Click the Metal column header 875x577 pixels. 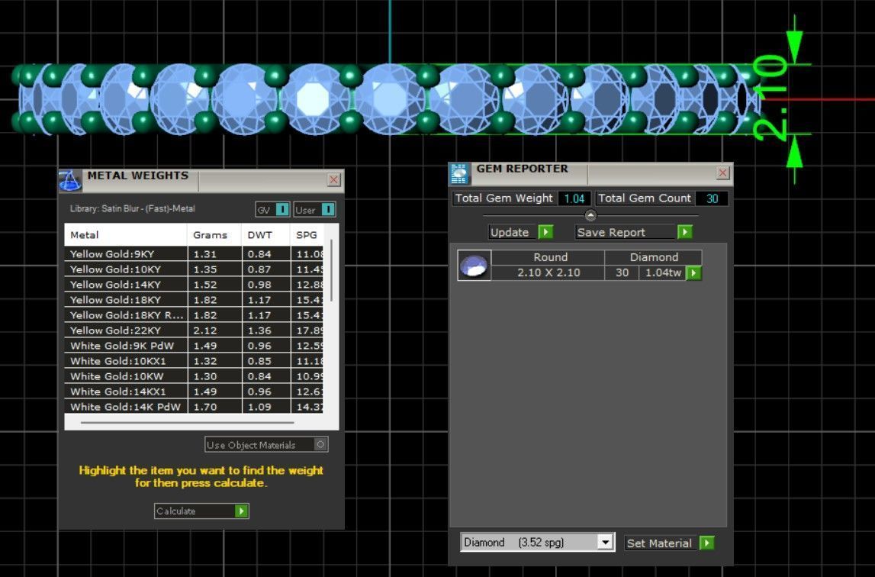[126, 235]
